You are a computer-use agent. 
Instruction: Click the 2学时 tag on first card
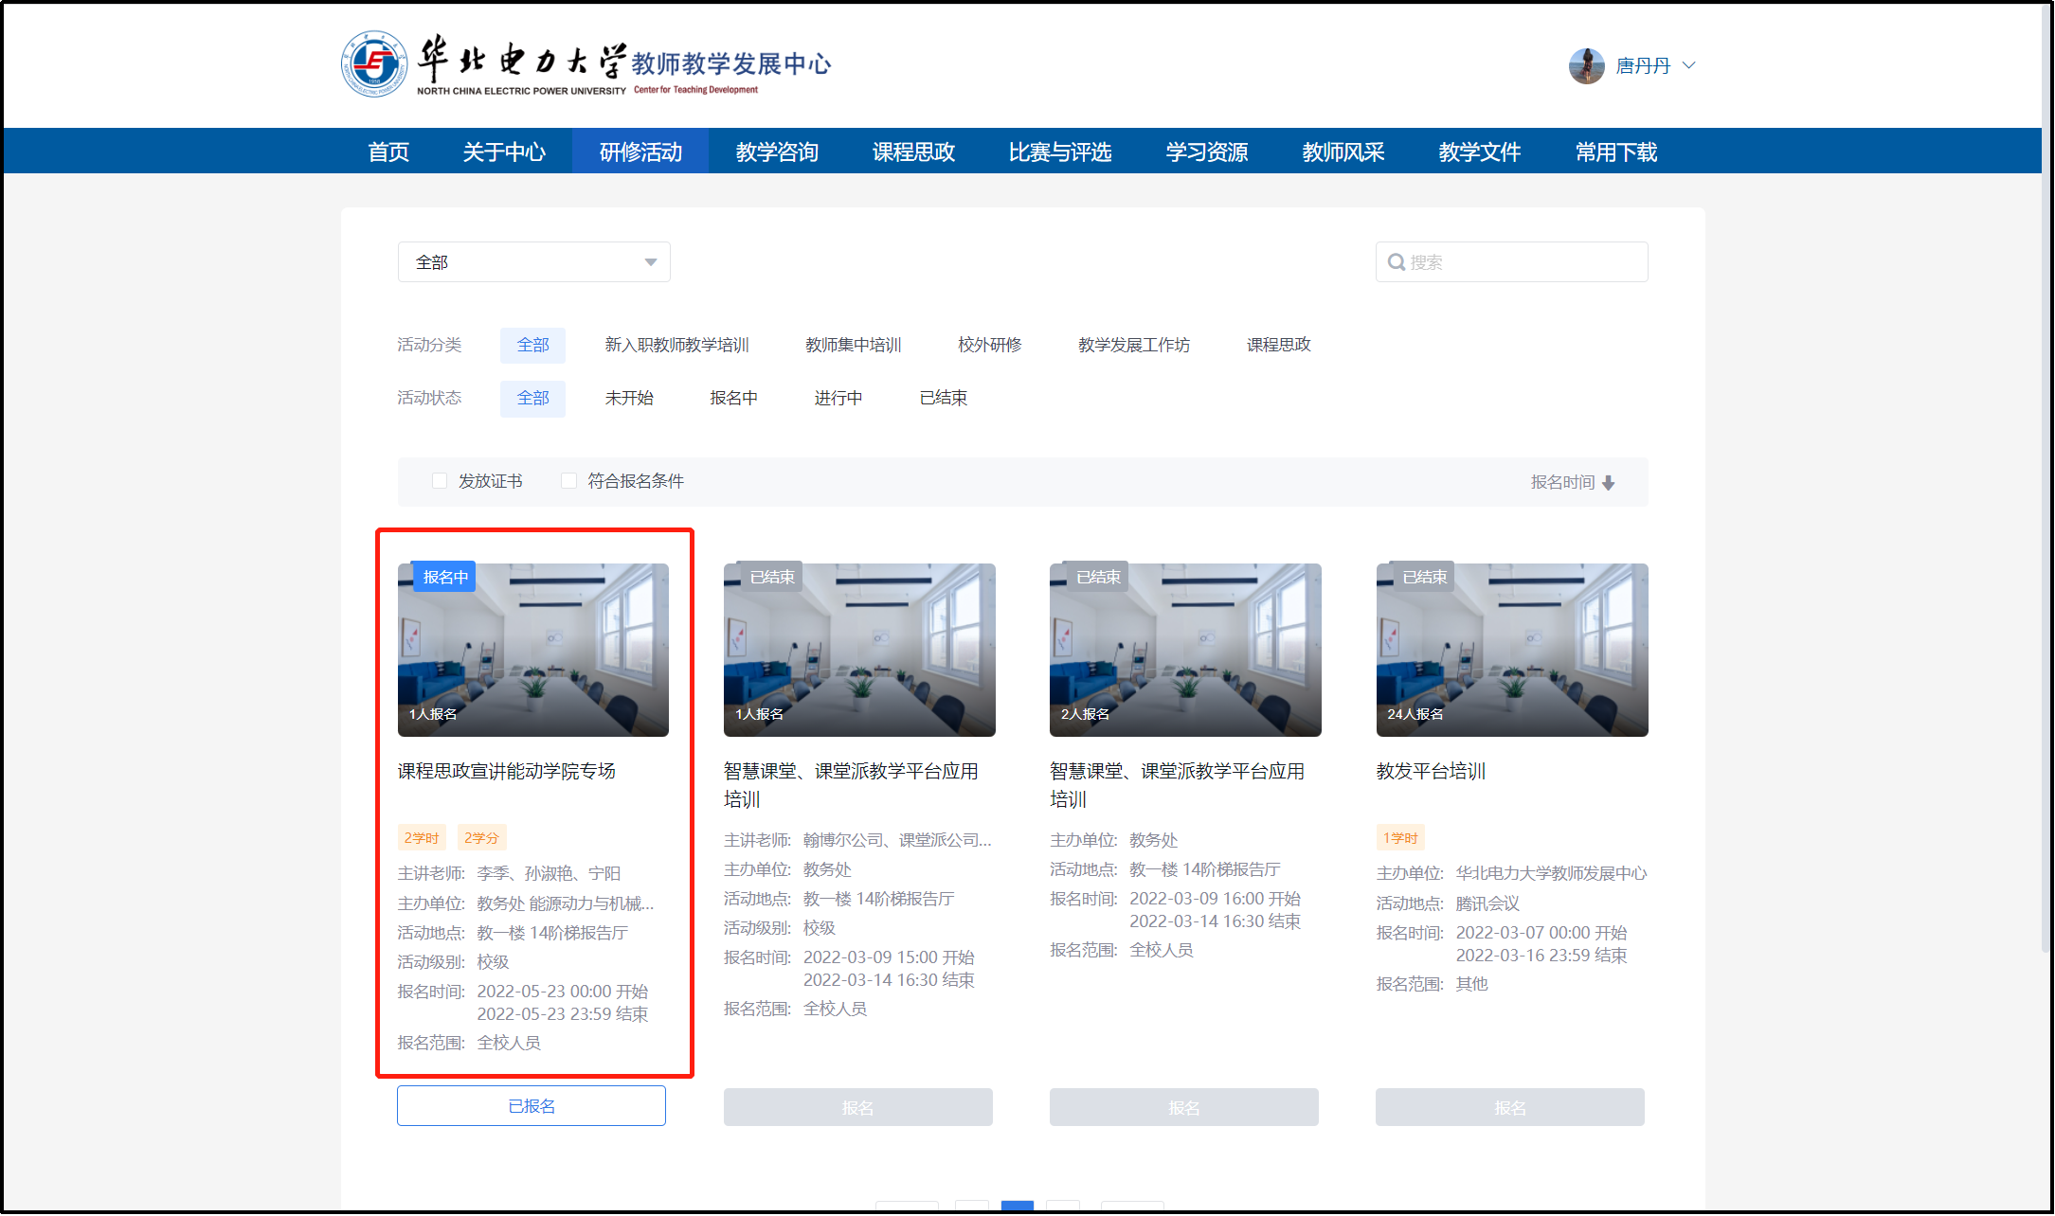click(x=422, y=838)
